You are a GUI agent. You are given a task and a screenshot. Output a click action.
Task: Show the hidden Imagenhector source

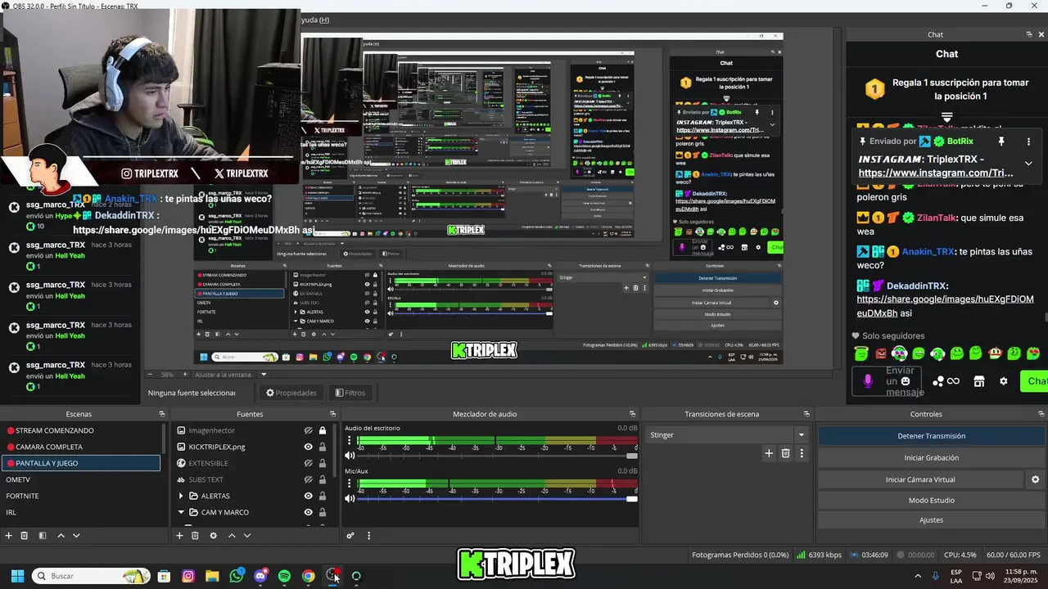(309, 430)
